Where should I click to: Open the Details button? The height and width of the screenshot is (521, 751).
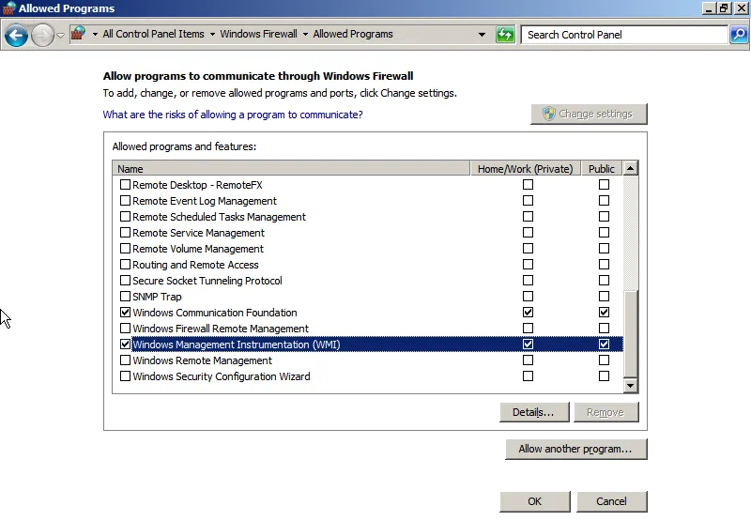click(x=533, y=412)
